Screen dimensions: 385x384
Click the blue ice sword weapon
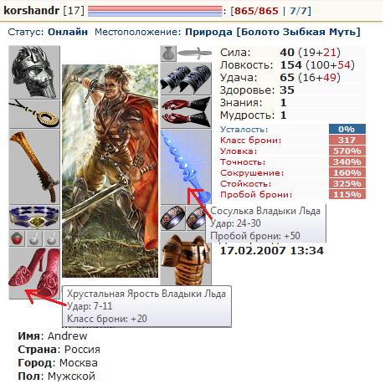tap(186, 166)
